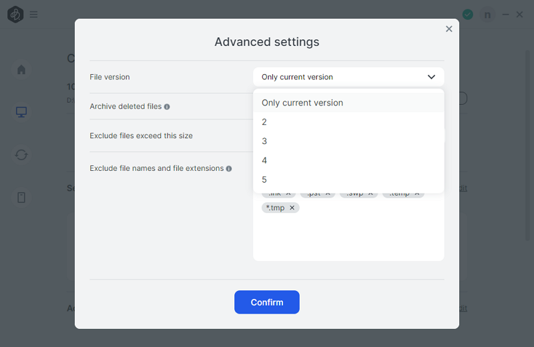The height and width of the screenshot is (347, 534).
Task: Select 'Only current version' option in list
Action: coord(348,103)
